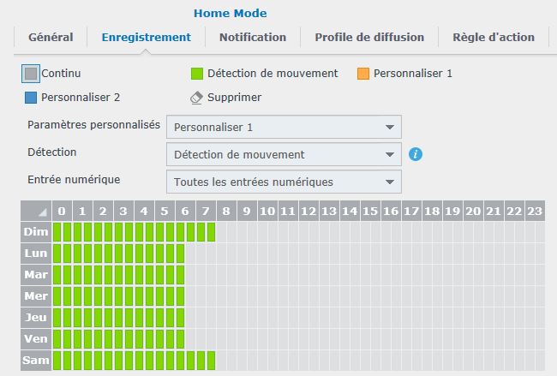Screen dimensions: 557x376
Task: Open the Notification tab
Action: [253, 37]
